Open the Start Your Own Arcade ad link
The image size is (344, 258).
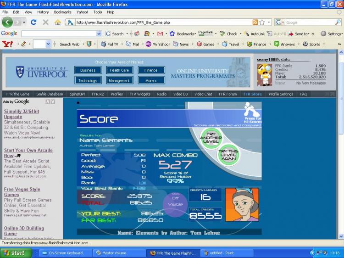pos(28,153)
